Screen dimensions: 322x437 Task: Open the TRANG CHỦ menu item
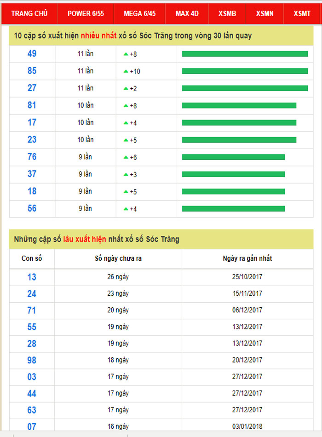click(x=29, y=13)
